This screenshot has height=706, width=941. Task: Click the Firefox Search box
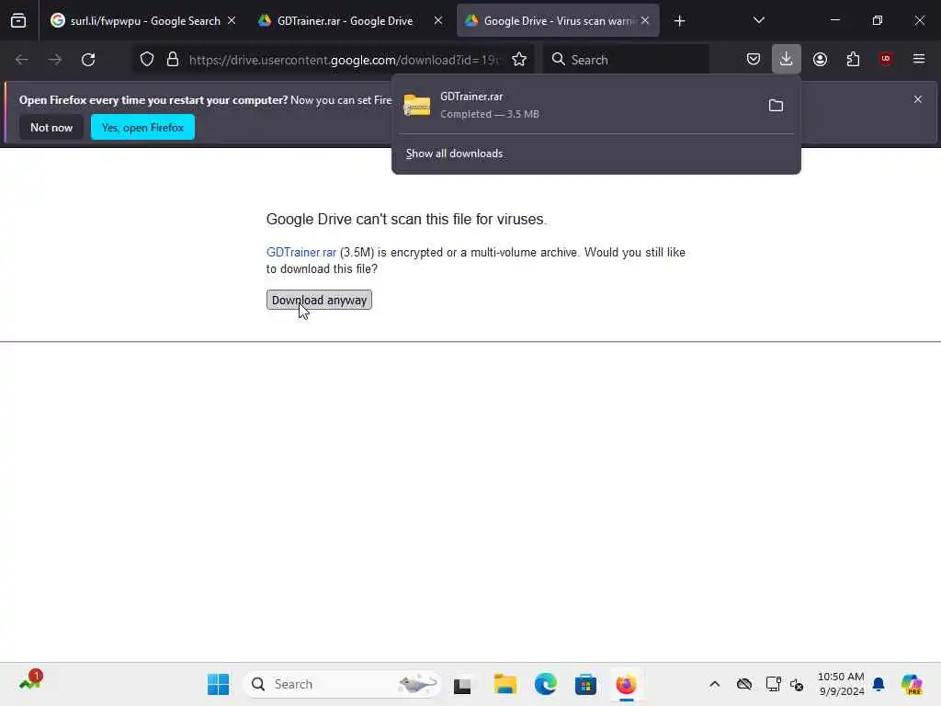click(x=626, y=60)
